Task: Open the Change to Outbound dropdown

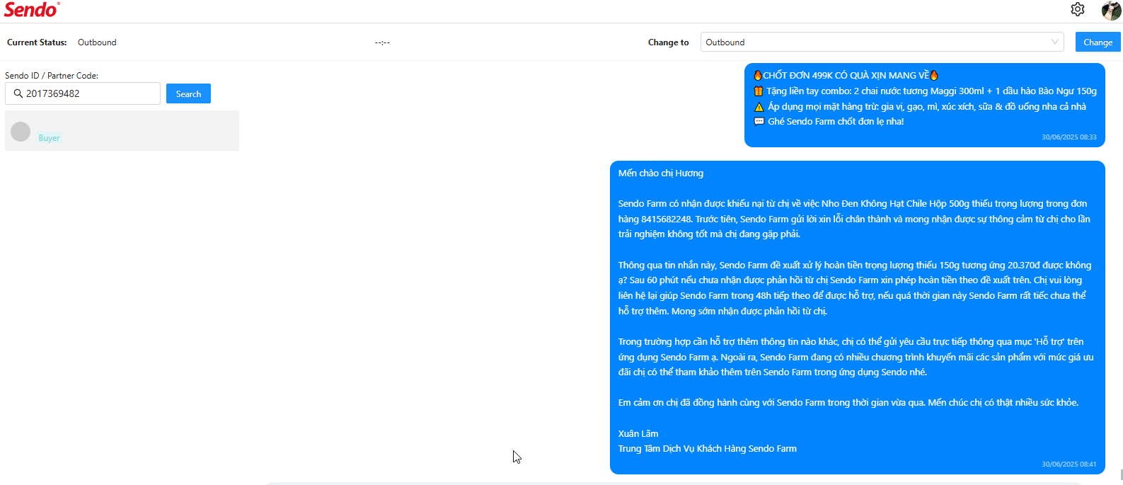Action: (x=882, y=42)
